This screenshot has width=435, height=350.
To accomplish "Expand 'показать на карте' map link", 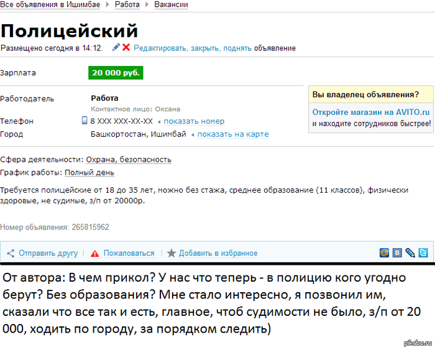I will (x=232, y=134).
